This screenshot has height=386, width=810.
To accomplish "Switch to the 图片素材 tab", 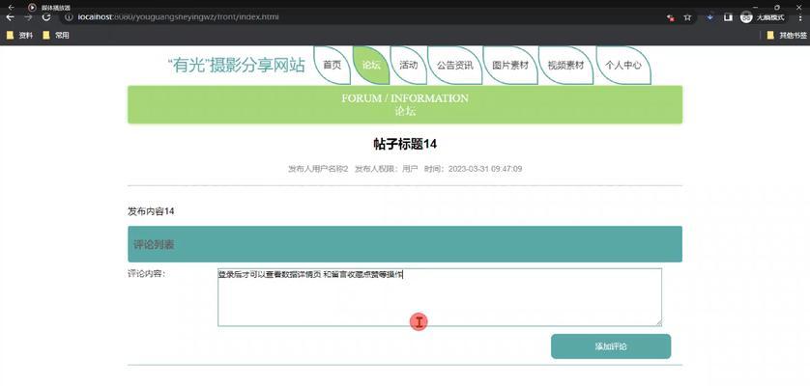I will point(510,66).
